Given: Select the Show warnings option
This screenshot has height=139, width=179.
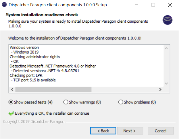Looking at the screenshot, I should tap(66, 102).
